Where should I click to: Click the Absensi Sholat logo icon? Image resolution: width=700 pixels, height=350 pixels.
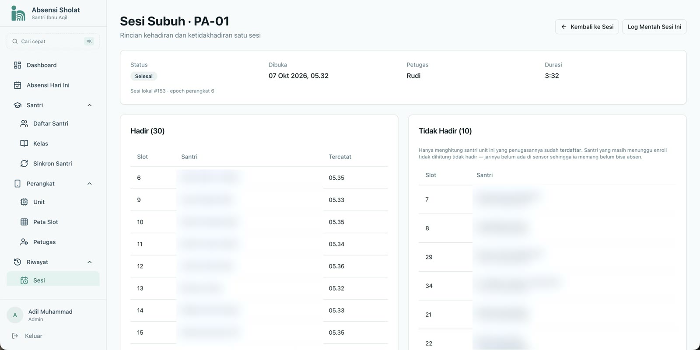tap(18, 13)
